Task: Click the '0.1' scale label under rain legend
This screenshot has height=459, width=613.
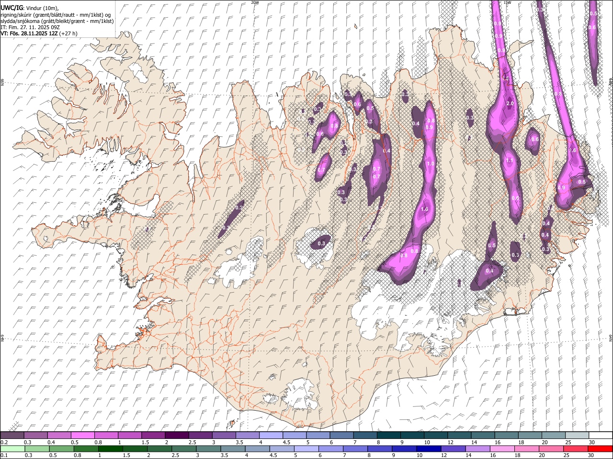Action: click(4, 455)
